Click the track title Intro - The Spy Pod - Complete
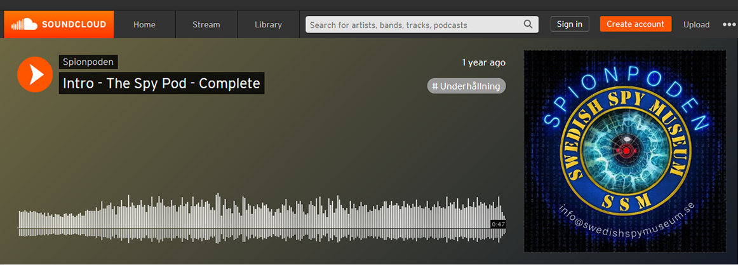Image resolution: width=738 pixels, height=265 pixels. pos(161,83)
